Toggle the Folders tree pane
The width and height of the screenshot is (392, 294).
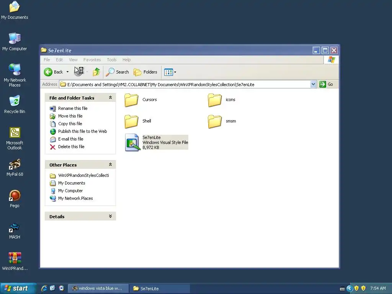click(x=145, y=72)
